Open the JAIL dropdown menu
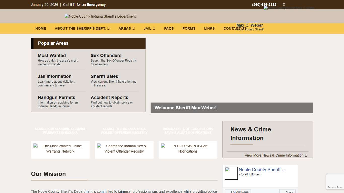 point(149,28)
